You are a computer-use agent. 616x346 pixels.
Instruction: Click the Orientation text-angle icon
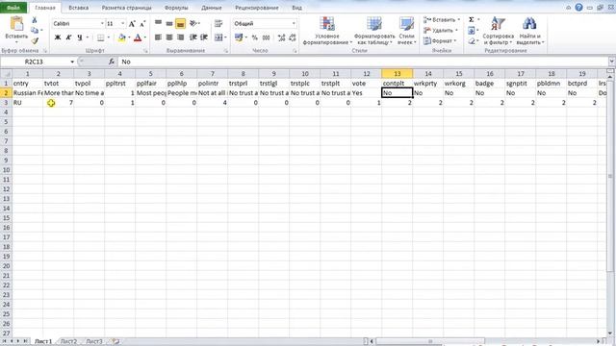click(x=192, y=23)
